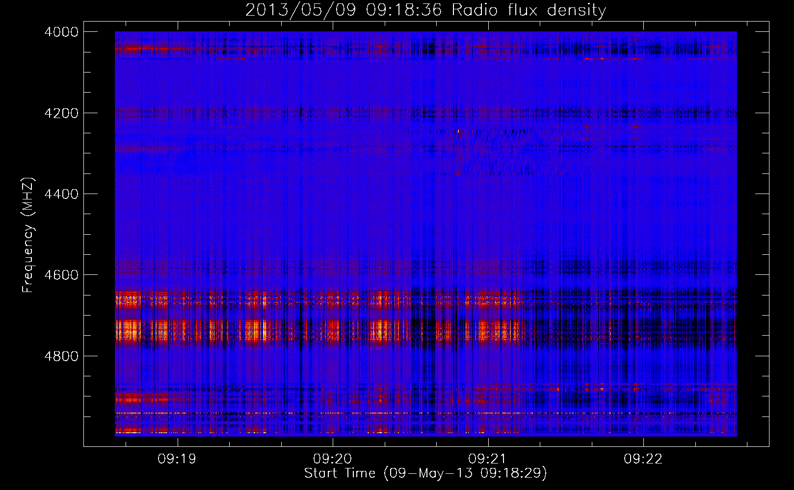The width and height of the screenshot is (794, 490).
Task: Click the 09:19 time tick label
Action: tap(177, 459)
